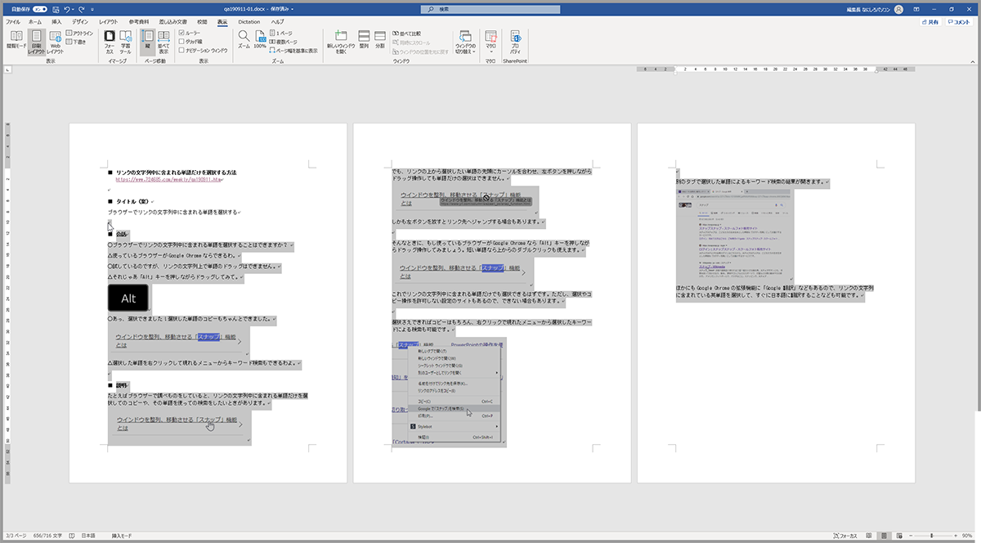
Task: Open 学習ツール learning tools
Action: pyautogui.click(x=126, y=42)
